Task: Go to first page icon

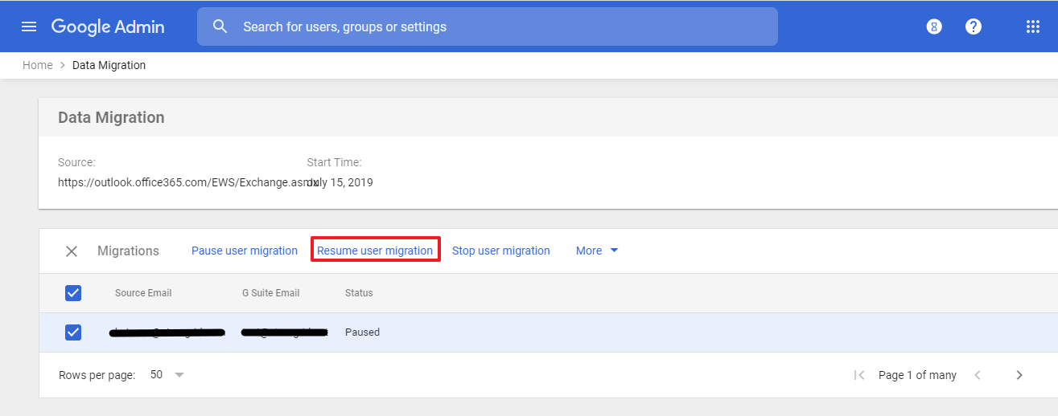Action: tap(859, 375)
